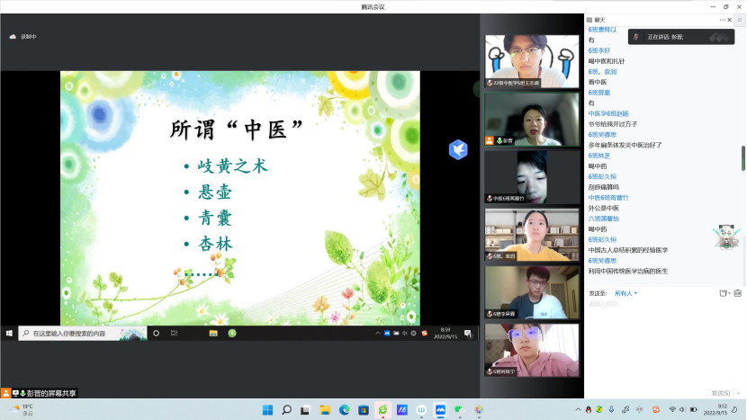Open the file attachment icon in chat
This screenshot has width=747, height=420.
(x=724, y=293)
